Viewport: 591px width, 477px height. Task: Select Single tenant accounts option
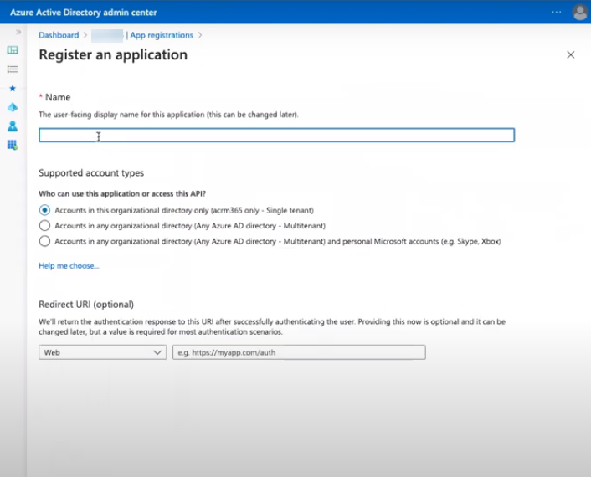(45, 210)
